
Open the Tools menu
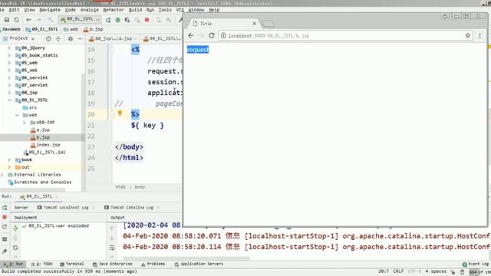tap(165, 10)
